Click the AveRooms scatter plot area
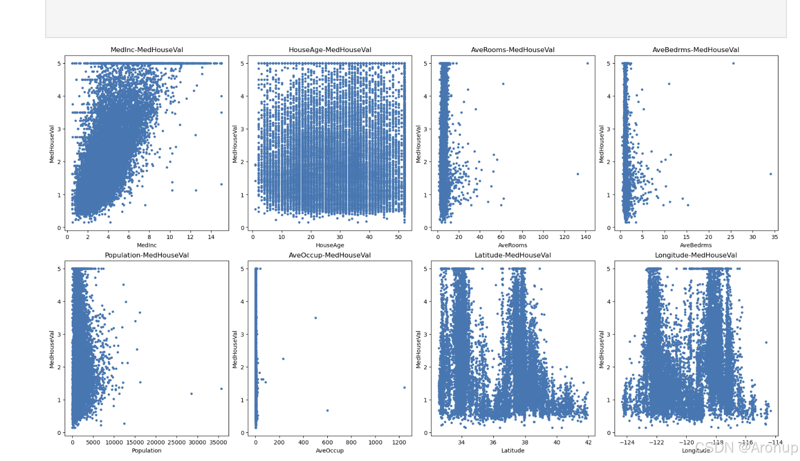 (x=513, y=143)
